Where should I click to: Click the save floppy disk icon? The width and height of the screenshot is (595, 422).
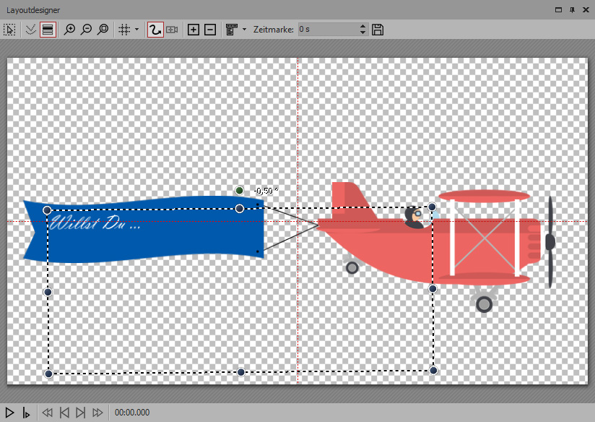pos(378,30)
